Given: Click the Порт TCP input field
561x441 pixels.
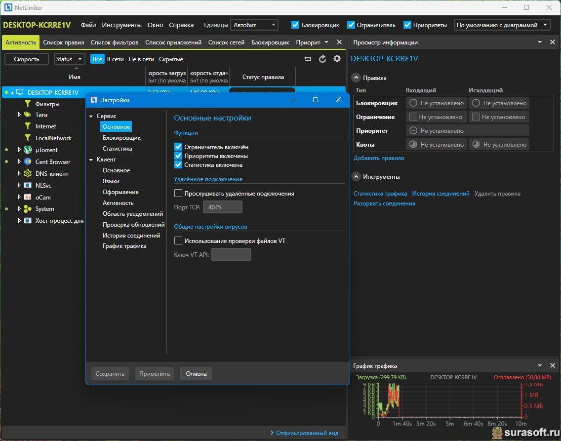Looking at the screenshot, I should tap(223, 207).
